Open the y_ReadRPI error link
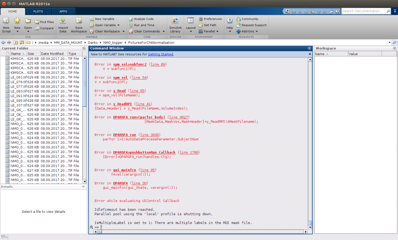398x240 pixels. [123, 104]
